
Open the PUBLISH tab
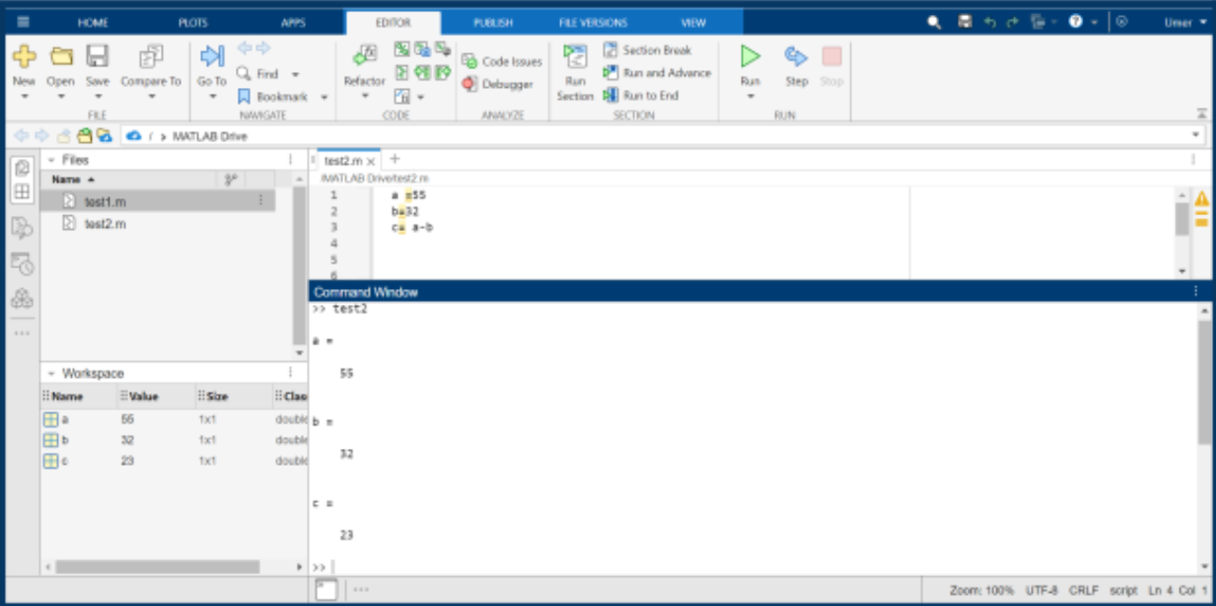coord(492,22)
